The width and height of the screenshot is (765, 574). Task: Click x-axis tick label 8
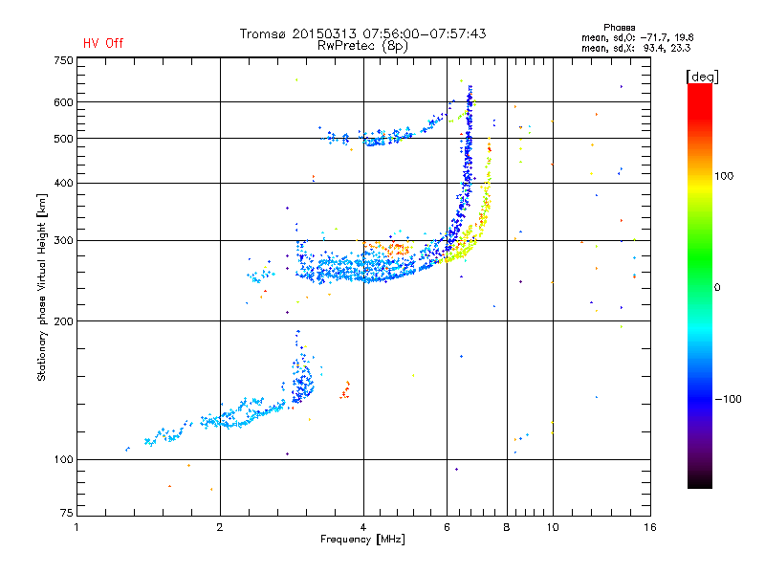point(507,527)
